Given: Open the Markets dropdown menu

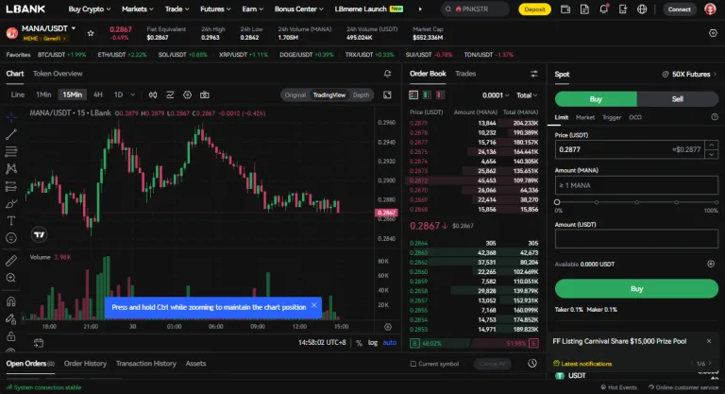Looking at the screenshot, I should click(137, 9).
